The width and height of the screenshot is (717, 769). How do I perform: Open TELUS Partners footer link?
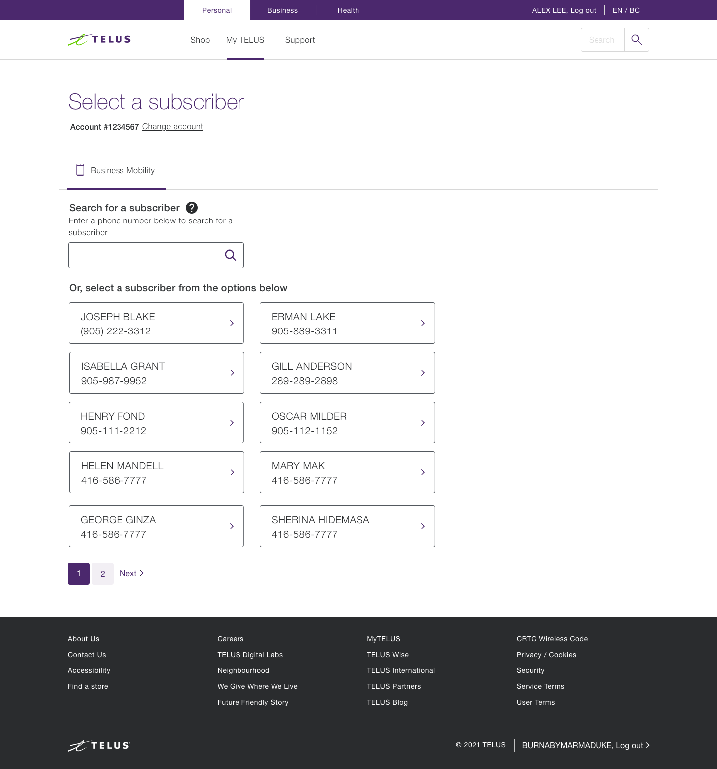point(394,686)
